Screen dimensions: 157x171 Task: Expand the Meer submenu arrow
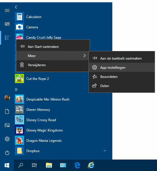tap(85, 56)
